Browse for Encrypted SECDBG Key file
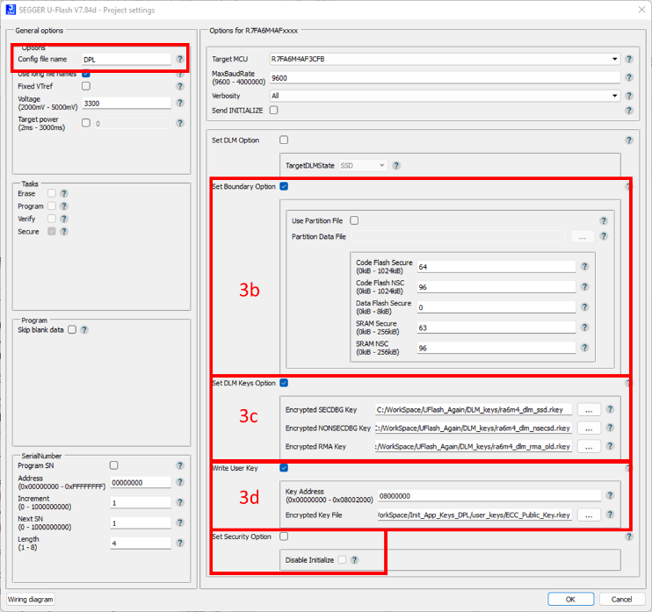652x612 pixels. point(589,410)
